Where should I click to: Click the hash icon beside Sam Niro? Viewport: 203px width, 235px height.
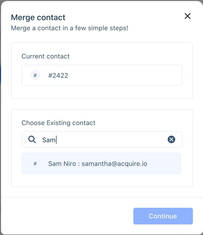coord(35,164)
